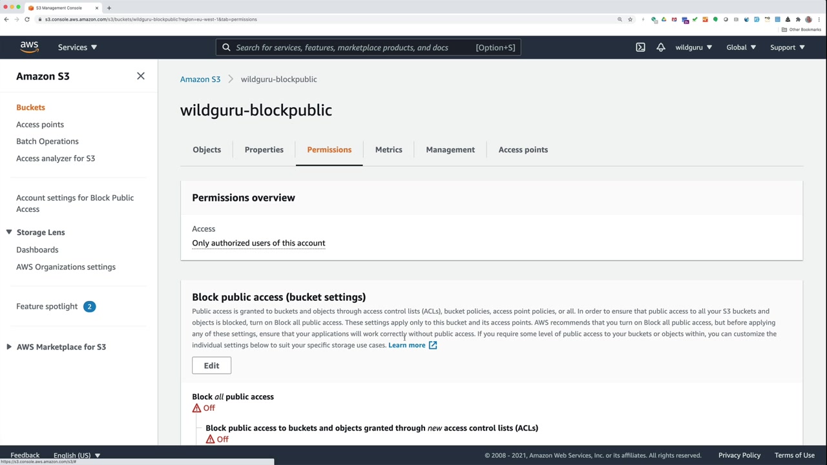
Task: Switch to the Objects tab
Action: [x=207, y=150]
